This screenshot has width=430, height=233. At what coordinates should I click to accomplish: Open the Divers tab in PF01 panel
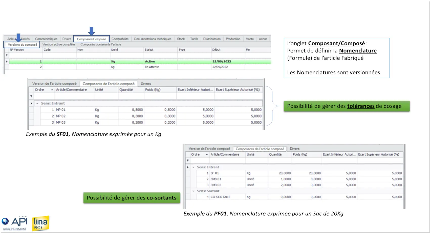(x=294, y=149)
